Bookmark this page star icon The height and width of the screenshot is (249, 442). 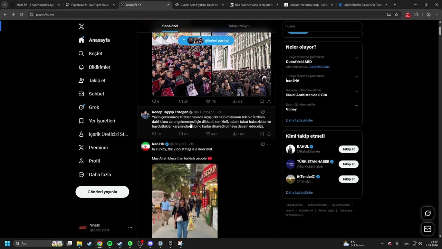pyautogui.click(x=396, y=15)
